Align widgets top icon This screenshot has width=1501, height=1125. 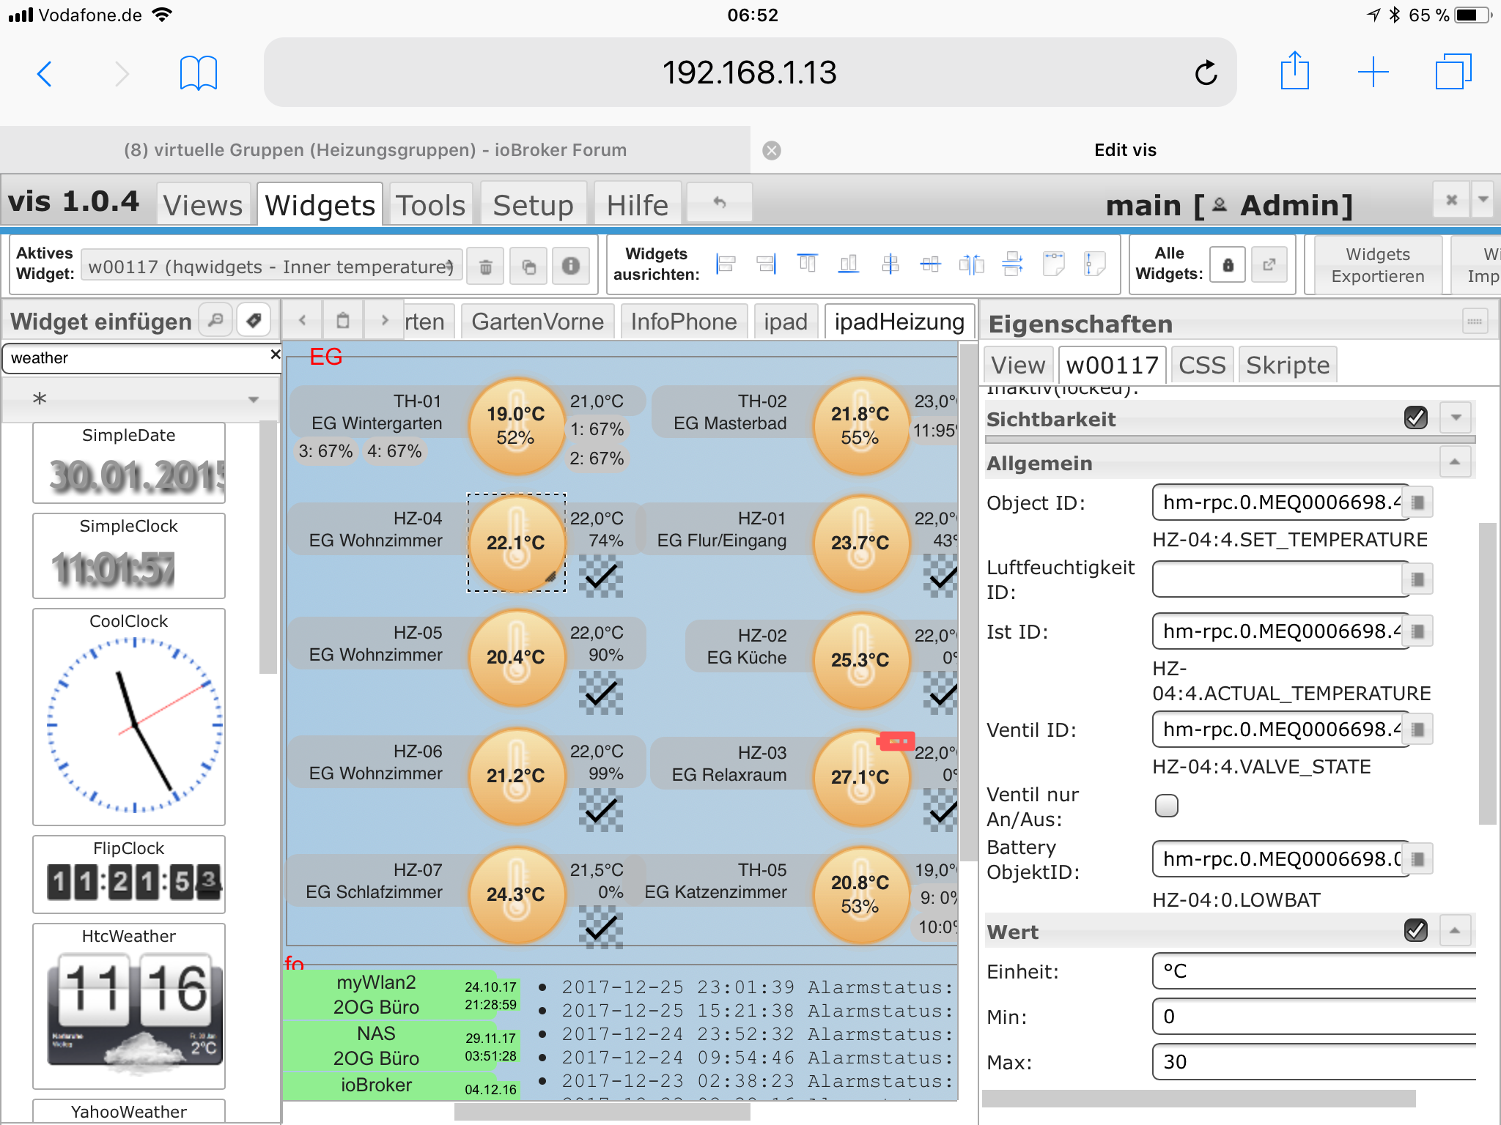(x=807, y=264)
